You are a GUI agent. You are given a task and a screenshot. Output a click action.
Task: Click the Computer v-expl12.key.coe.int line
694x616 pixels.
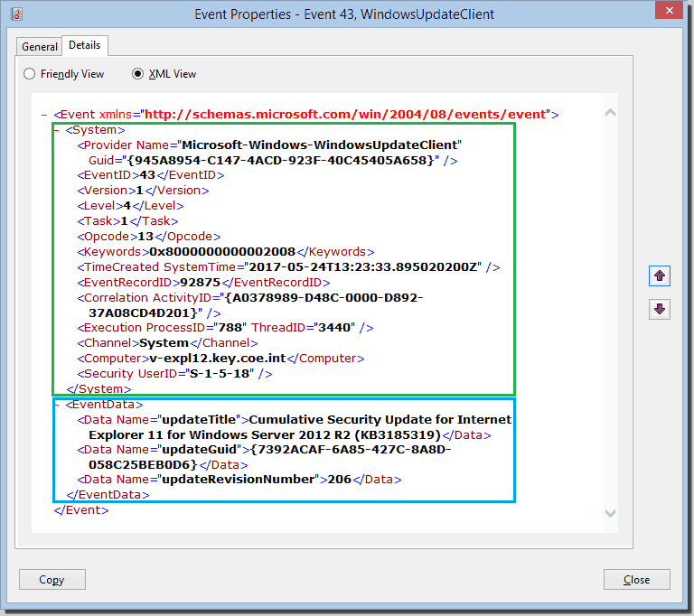[220, 359]
